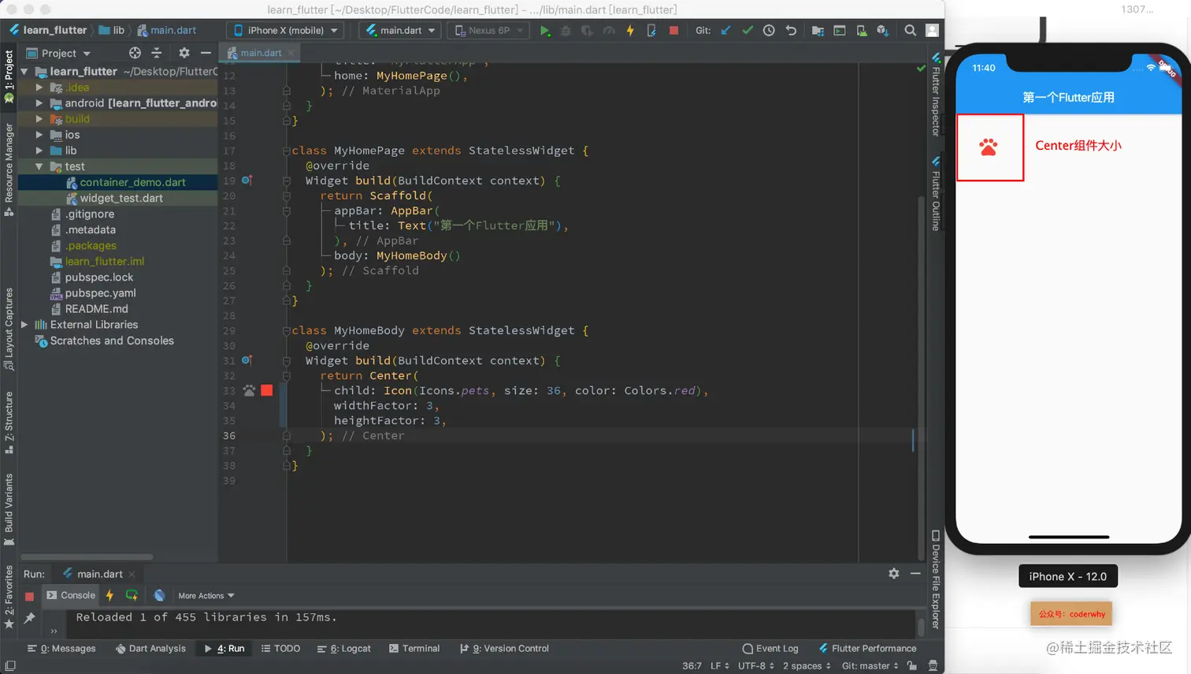The height and width of the screenshot is (674, 1191).
Task: Expand the External Libraries node
Action: coord(24,325)
